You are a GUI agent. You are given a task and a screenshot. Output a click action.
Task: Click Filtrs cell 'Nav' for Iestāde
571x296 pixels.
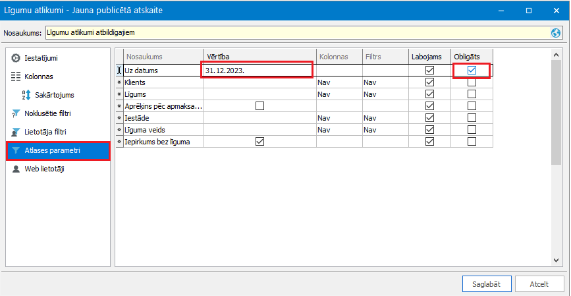click(385, 118)
